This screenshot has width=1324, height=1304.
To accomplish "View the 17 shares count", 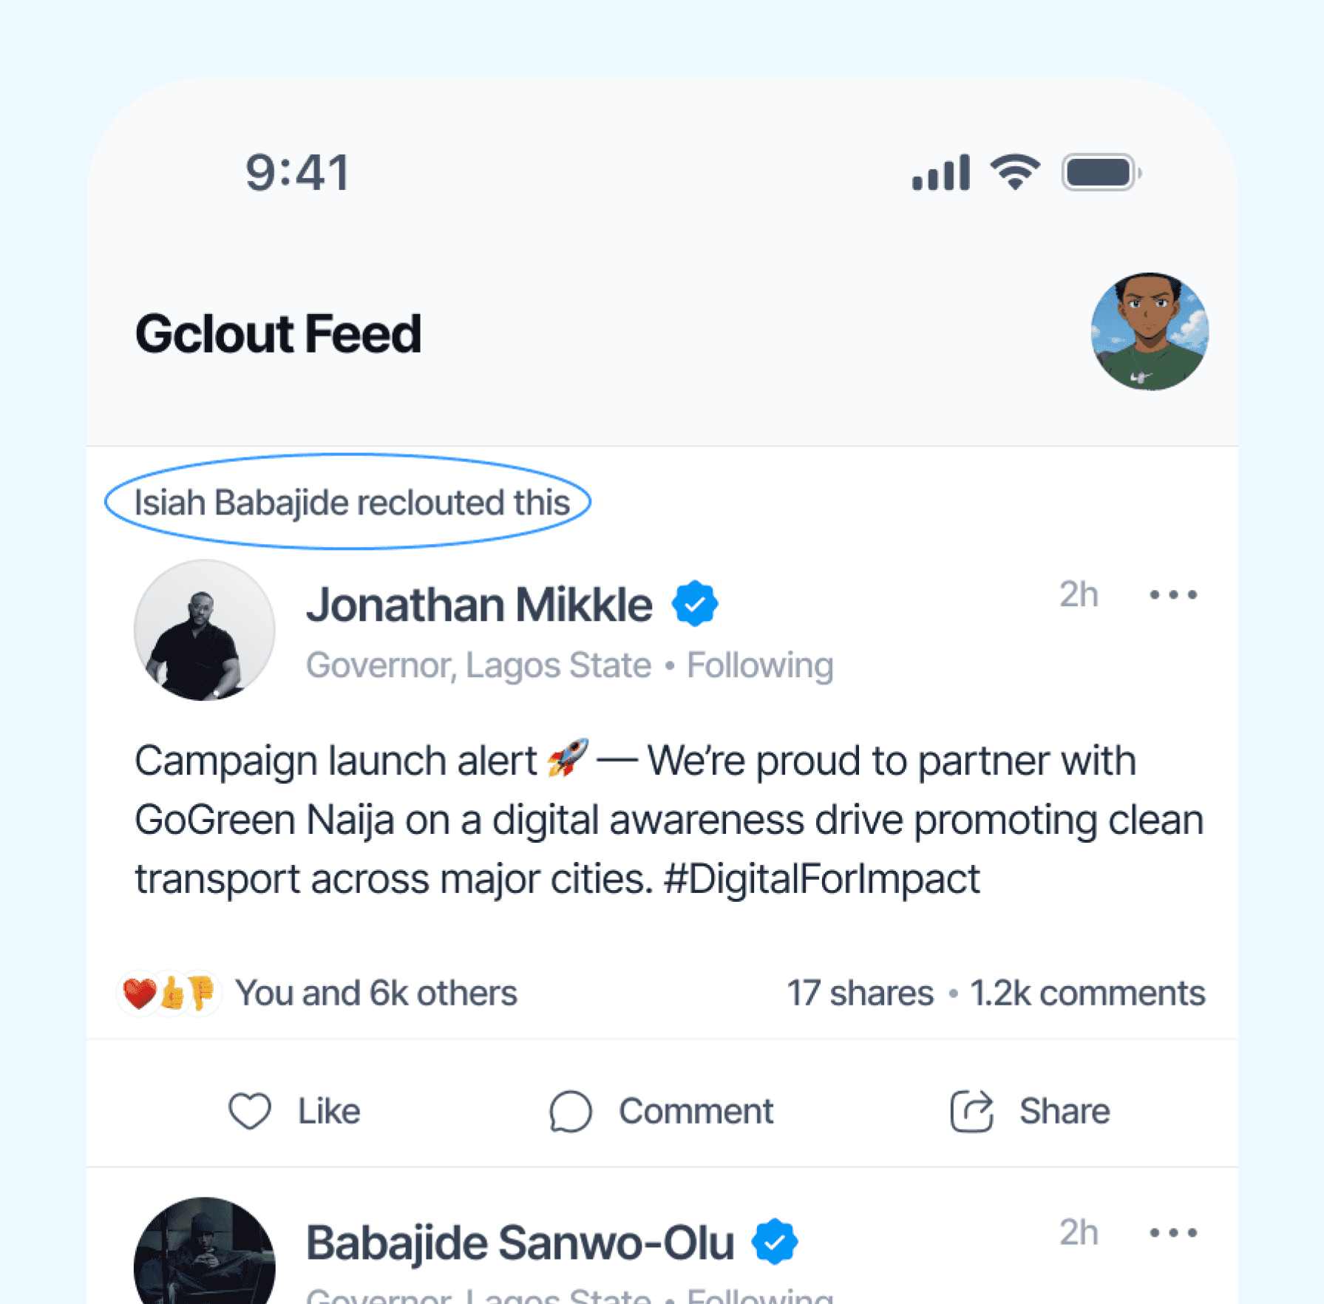I will tap(860, 993).
